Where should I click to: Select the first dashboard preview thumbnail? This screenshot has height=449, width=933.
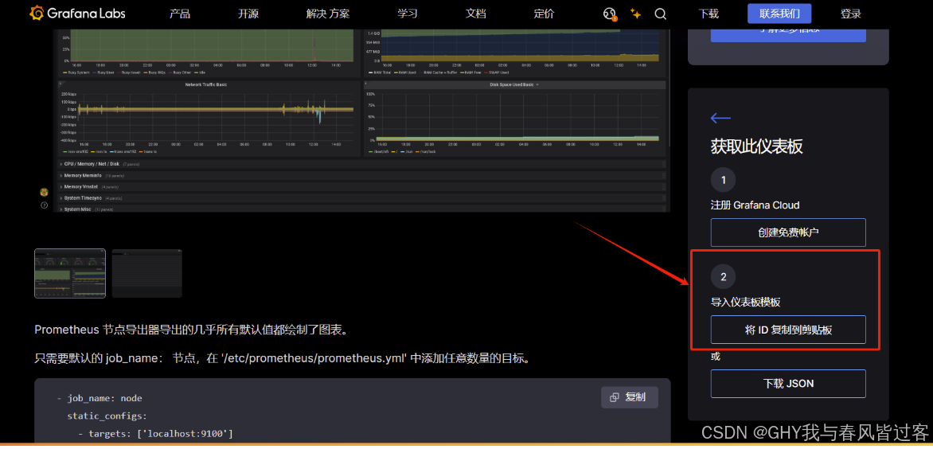(x=70, y=274)
